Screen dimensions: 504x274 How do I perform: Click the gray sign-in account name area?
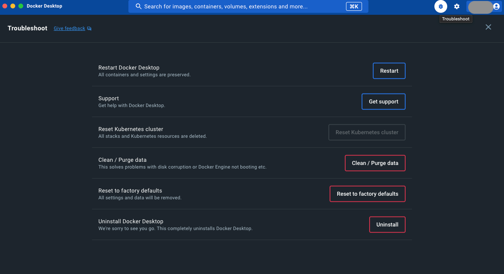pyautogui.click(x=480, y=7)
